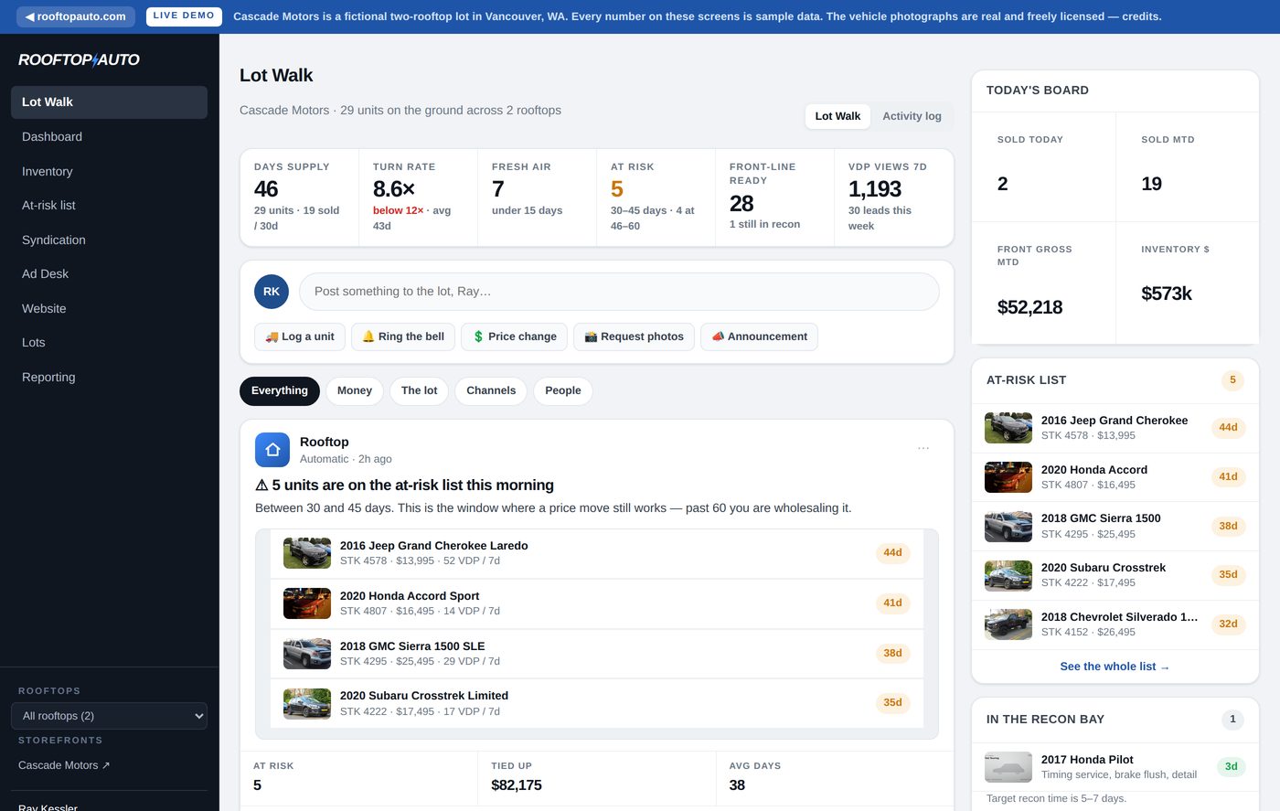This screenshot has width=1280, height=811.
Task: Click Subaru Crosstrek Limited photo in post
Action: tap(307, 703)
